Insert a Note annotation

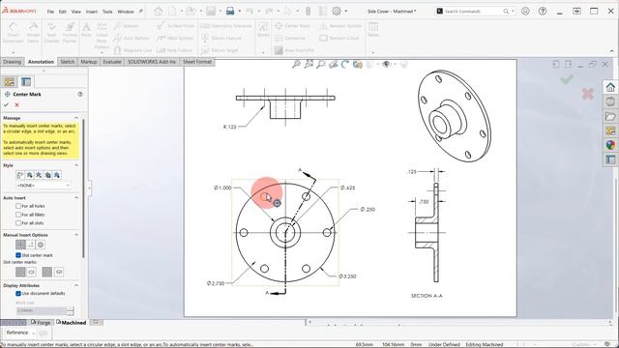point(86,30)
